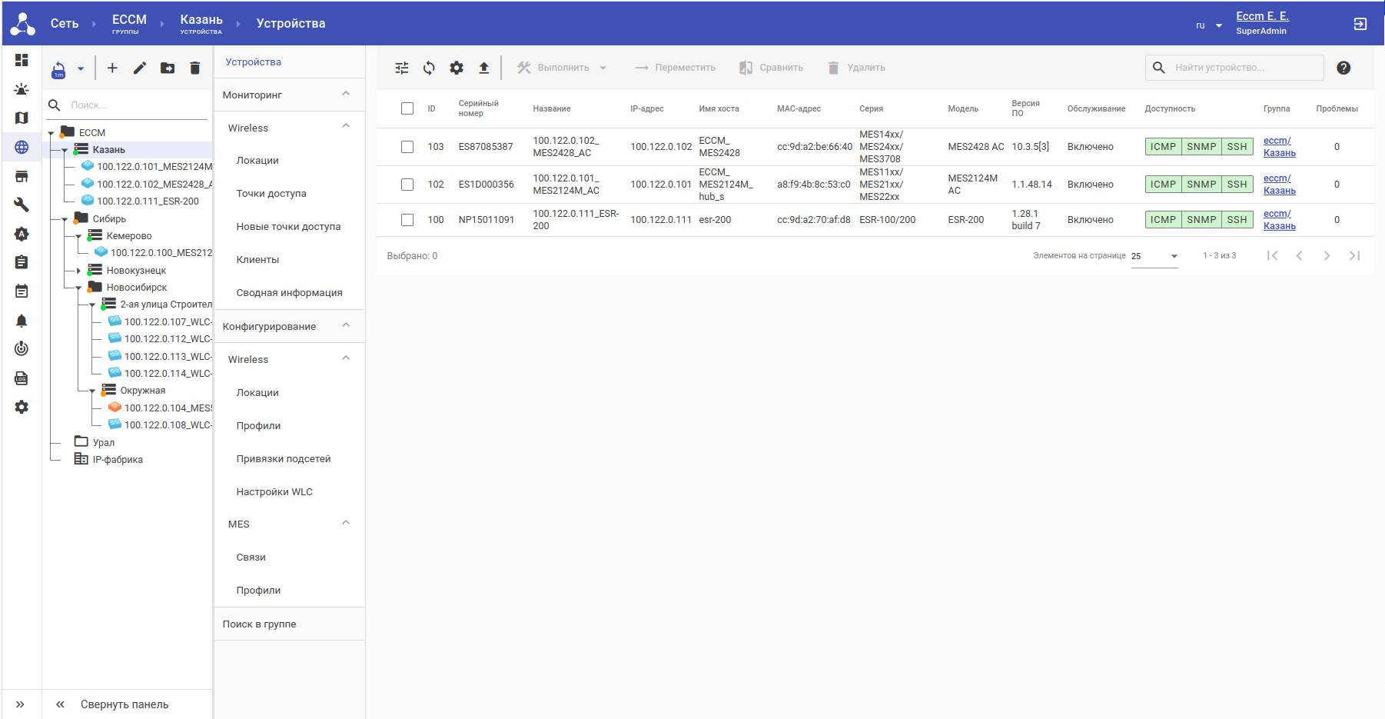Screen dimensions: 1385x719
Task: Expand the Новокузнецк tree node
Action: [79, 271]
